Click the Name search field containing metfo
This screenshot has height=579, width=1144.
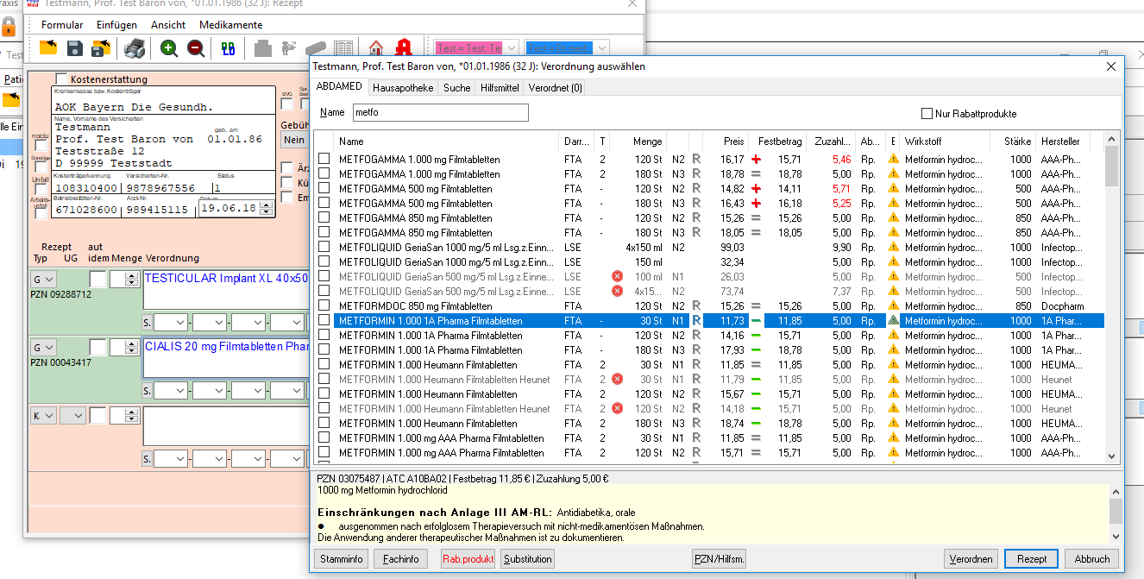439,112
